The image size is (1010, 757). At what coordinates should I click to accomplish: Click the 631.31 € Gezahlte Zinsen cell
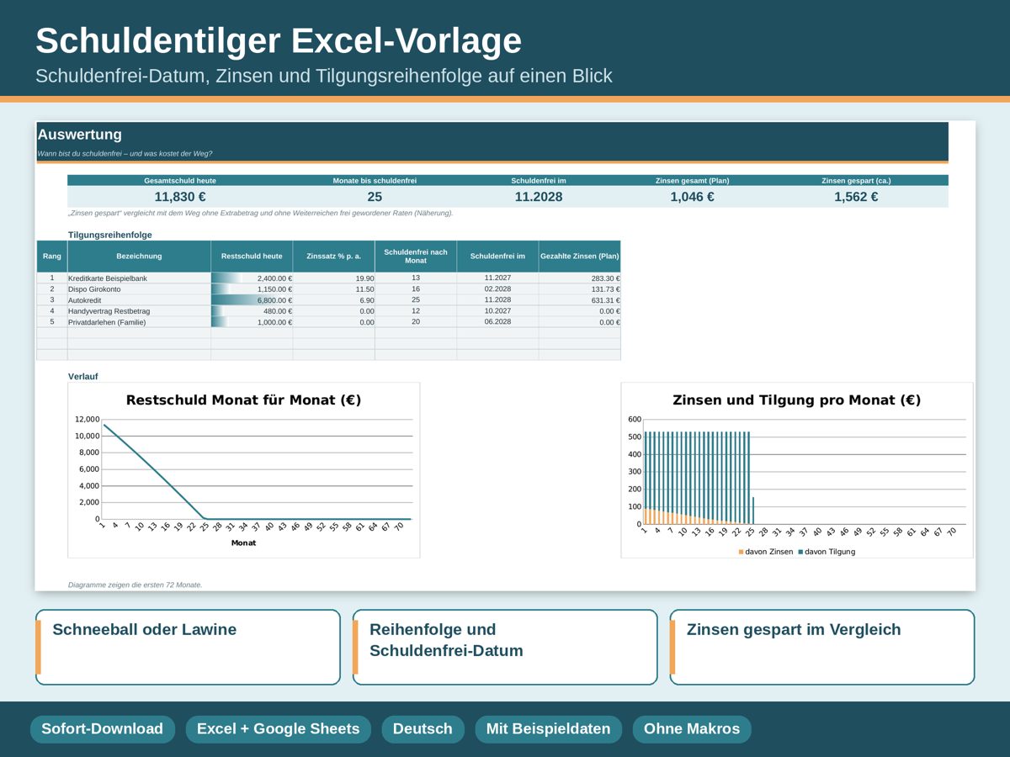pyautogui.click(x=580, y=300)
